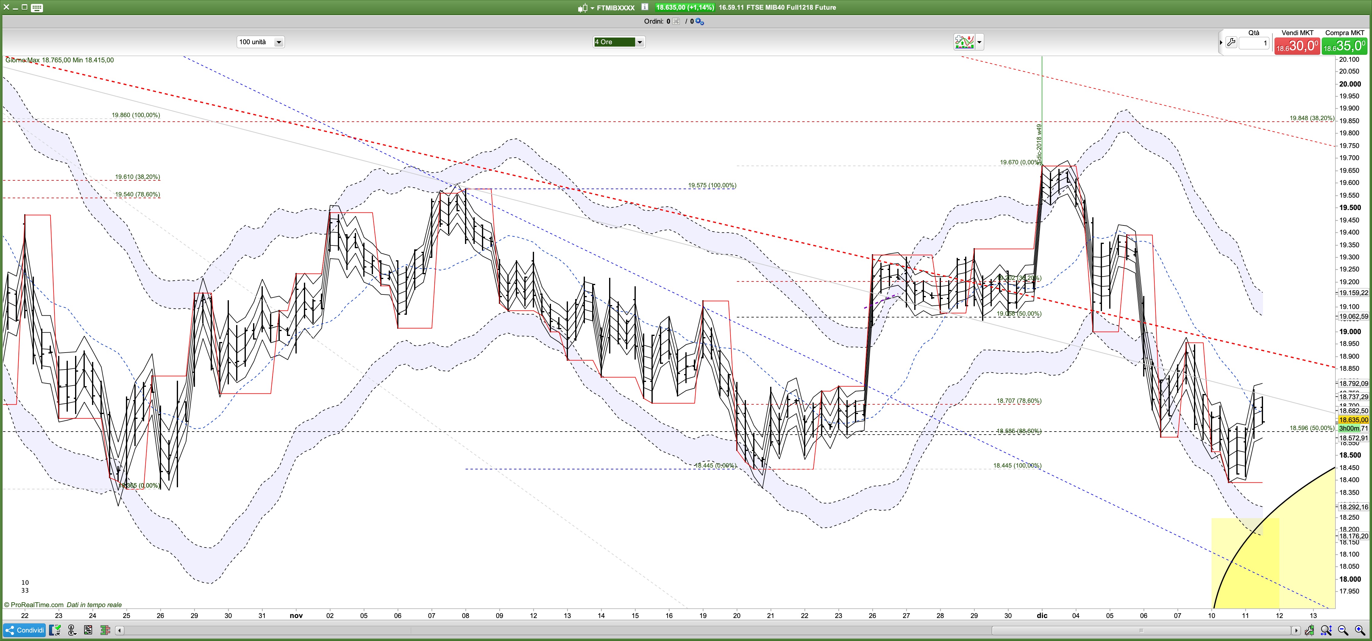Click the 'dic' month label on time axis
1372x641 pixels.
(1042, 616)
